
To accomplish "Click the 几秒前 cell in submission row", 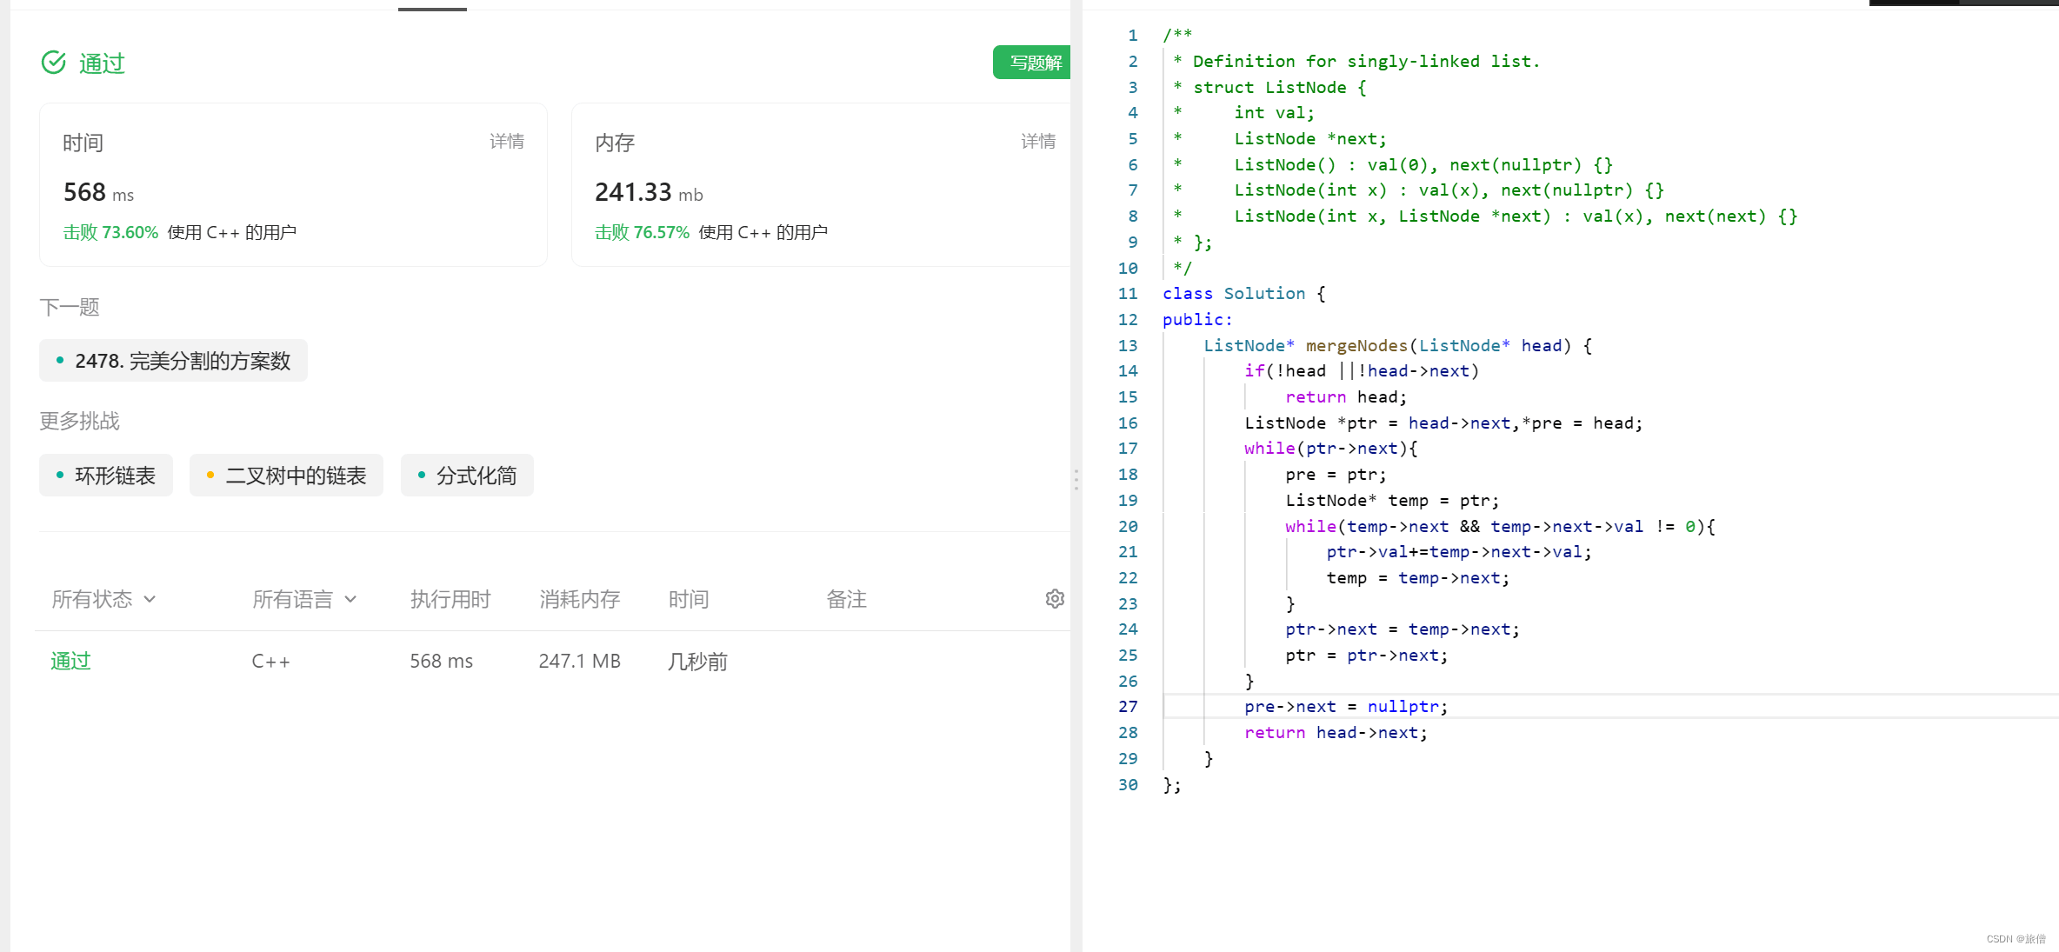I will (697, 662).
